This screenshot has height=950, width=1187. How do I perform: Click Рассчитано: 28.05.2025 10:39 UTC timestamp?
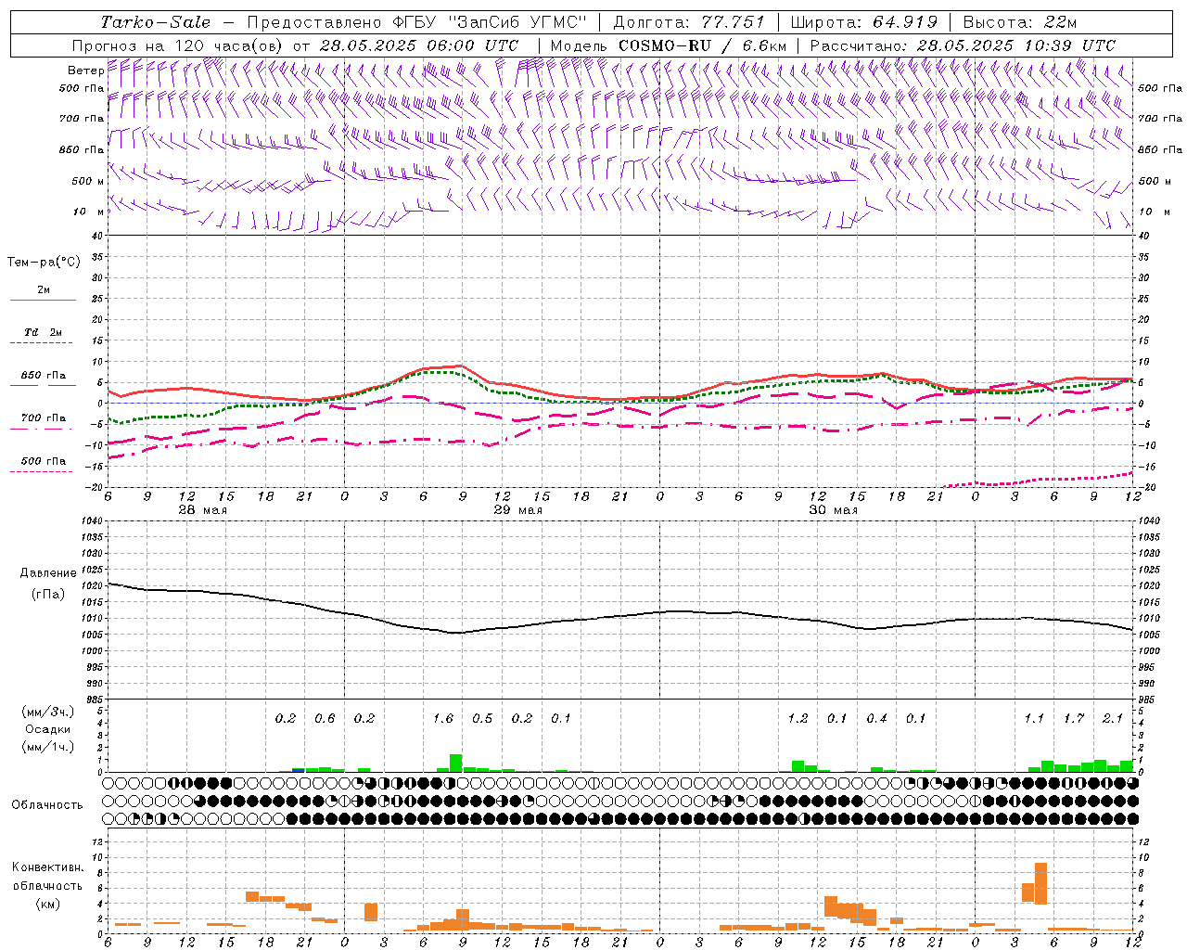[963, 45]
